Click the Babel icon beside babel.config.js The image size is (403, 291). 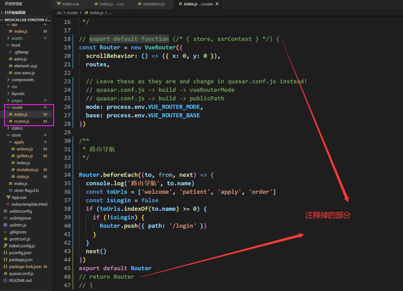tap(5, 246)
